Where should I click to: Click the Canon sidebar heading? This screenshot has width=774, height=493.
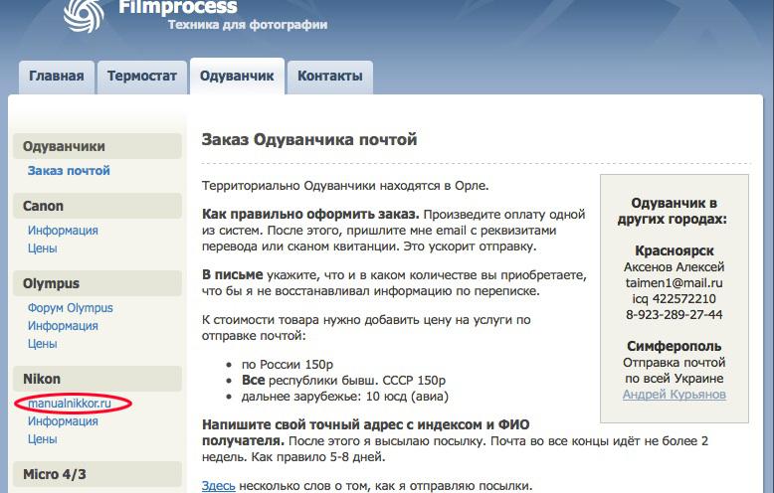tap(97, 206)
